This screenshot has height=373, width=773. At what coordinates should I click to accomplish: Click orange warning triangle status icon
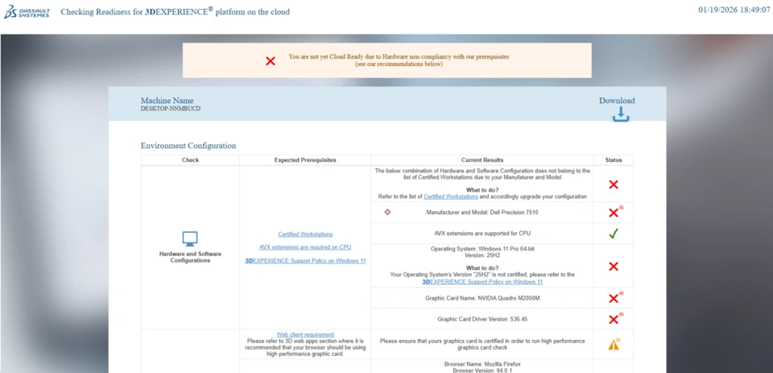pos(614,346)
